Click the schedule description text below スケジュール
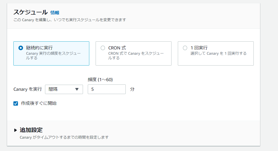Image resolution: width=278 pixels, height=151 pixels. point(70,20)
